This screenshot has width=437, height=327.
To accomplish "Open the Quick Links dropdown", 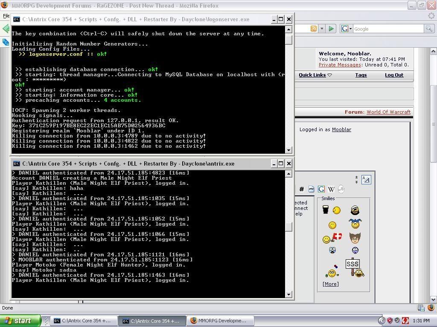I will 315,75.
